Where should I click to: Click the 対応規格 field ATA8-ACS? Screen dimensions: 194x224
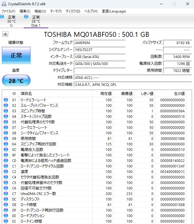[133, 78]
